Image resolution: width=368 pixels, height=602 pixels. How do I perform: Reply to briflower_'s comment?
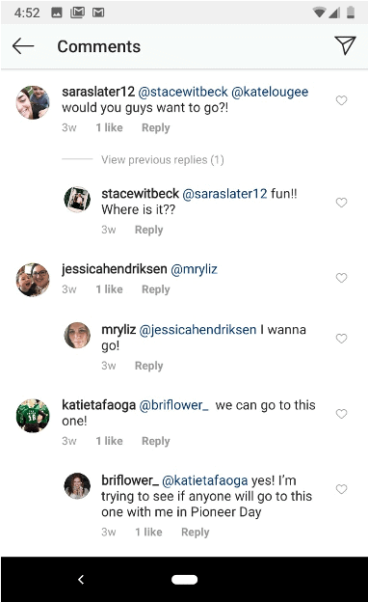[196, 533]
